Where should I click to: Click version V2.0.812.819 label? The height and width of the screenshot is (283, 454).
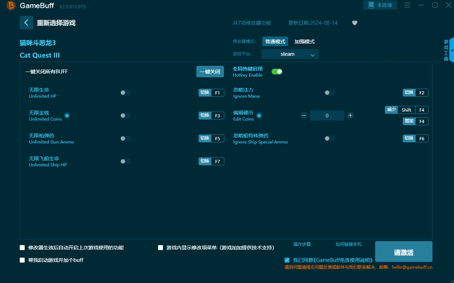72,6
